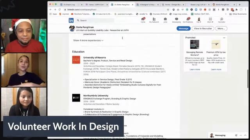250x140 pixels.
Task: Expand the Work apps grid dropdown
Action: pyautogui.click(x=210, y=20)
